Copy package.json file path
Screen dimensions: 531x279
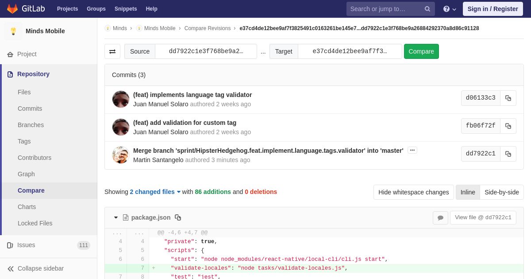[x=178, y=217]
